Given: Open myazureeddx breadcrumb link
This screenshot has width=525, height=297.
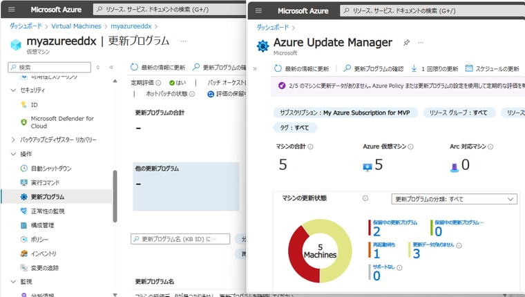Looking at the screenshot, I should point(131,26).
